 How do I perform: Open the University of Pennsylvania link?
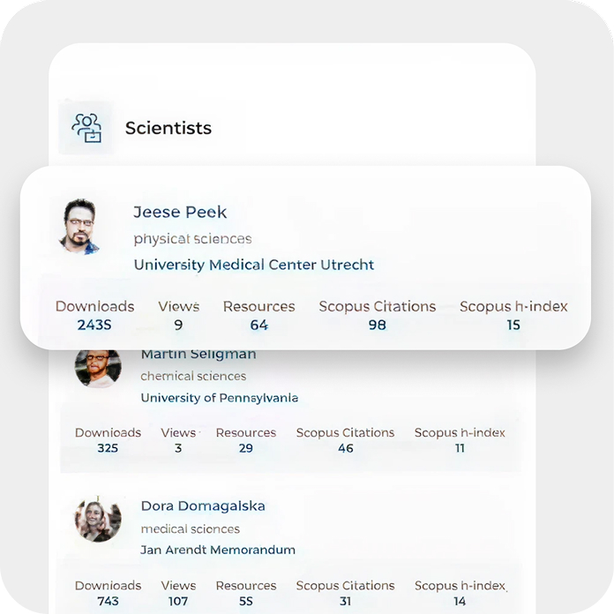(220, 398)
